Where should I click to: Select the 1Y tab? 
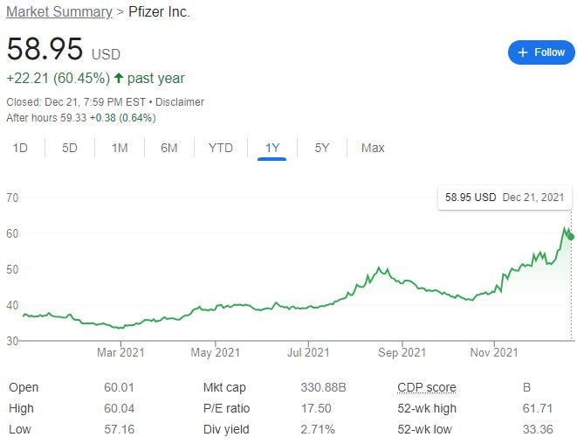click(x=272, y=148)
